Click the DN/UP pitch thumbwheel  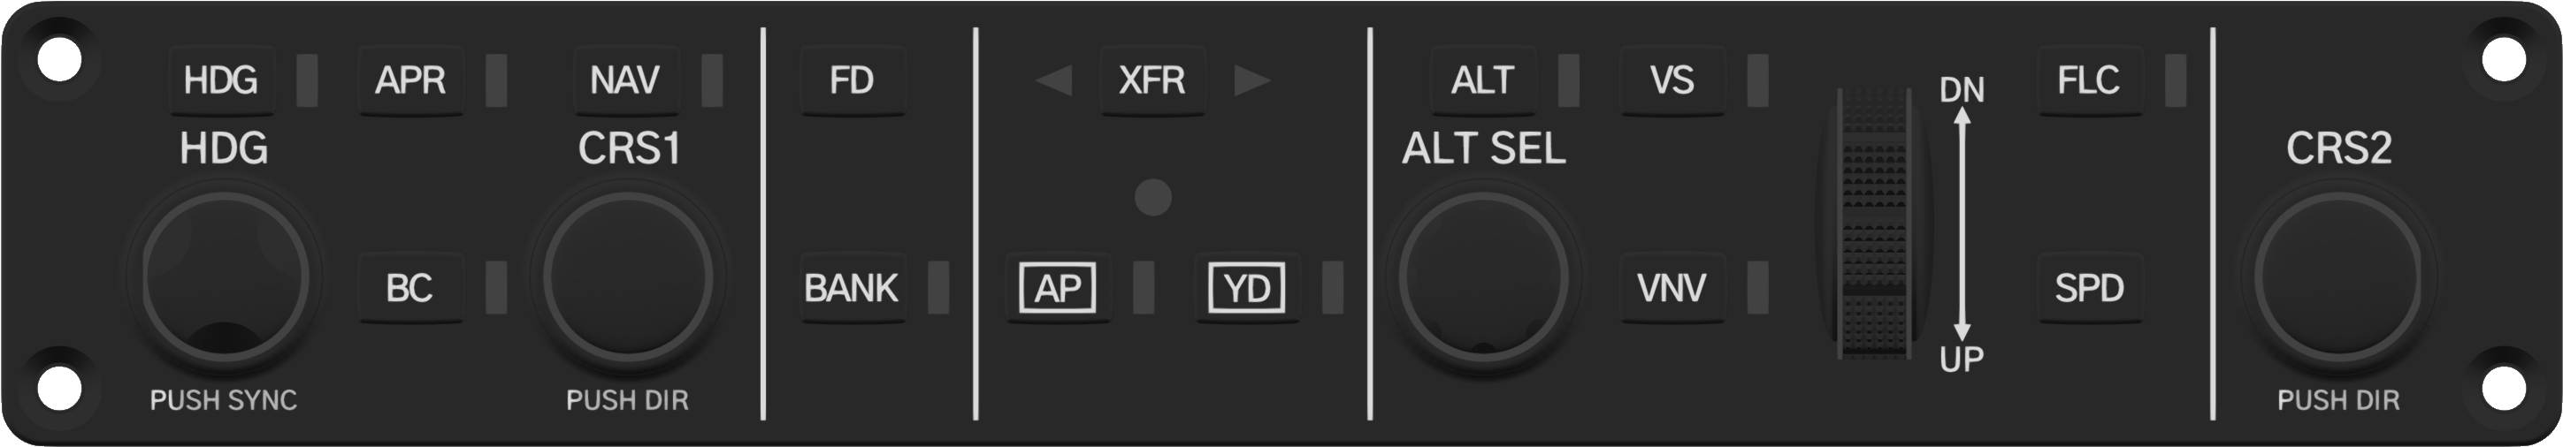[x=1876, y=223]
